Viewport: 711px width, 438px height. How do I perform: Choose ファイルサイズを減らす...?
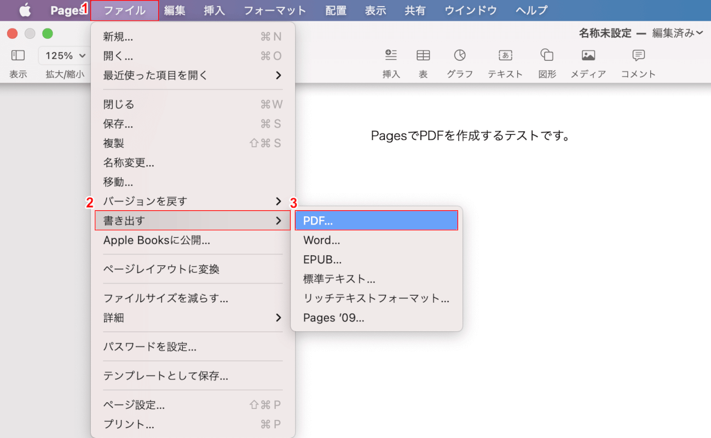(193, 298)
